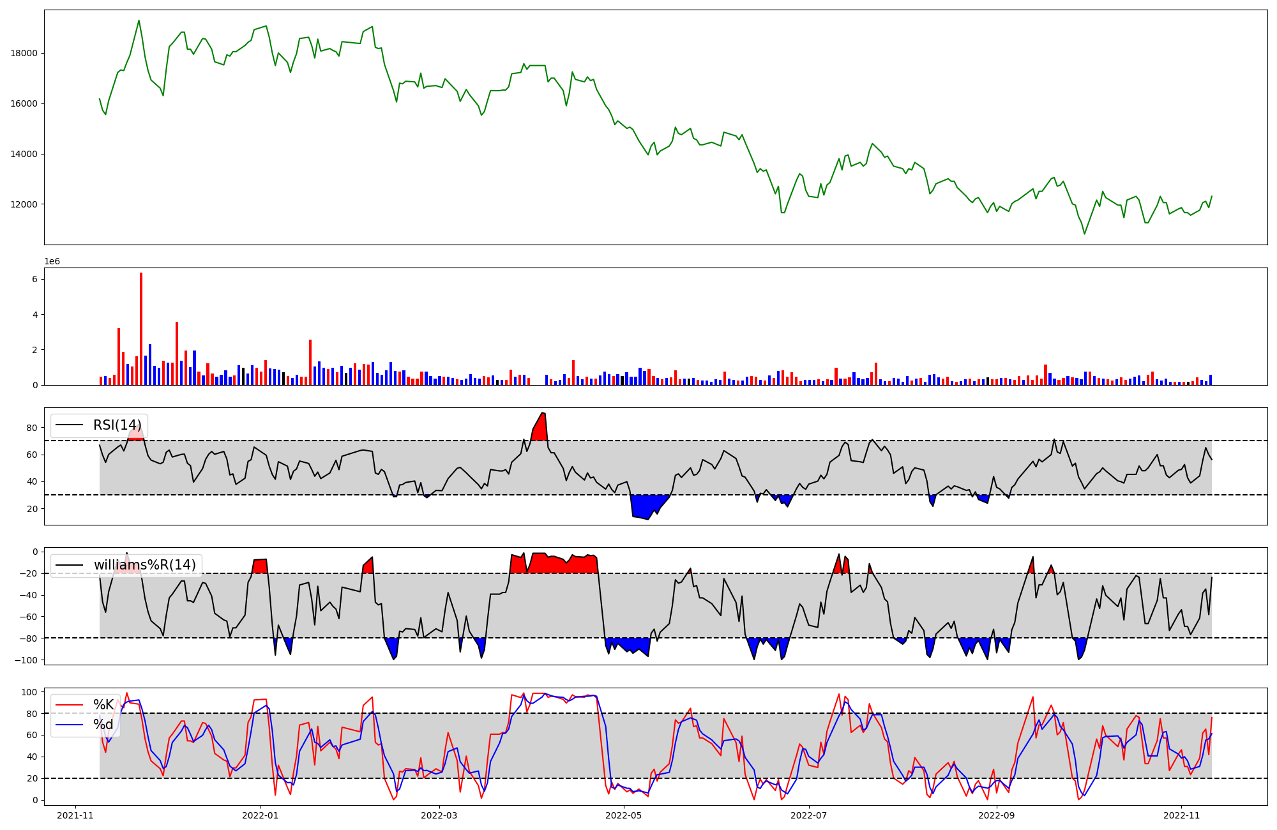The width and height of the screenshot is (1277, 830).
Task: Click the 2022-07 date axis label
Action: pos(808,815)
